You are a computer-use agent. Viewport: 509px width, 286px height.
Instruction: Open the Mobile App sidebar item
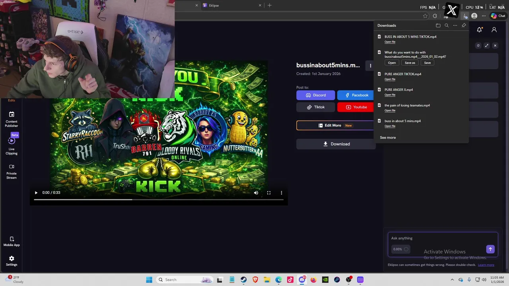pos(12,241)
